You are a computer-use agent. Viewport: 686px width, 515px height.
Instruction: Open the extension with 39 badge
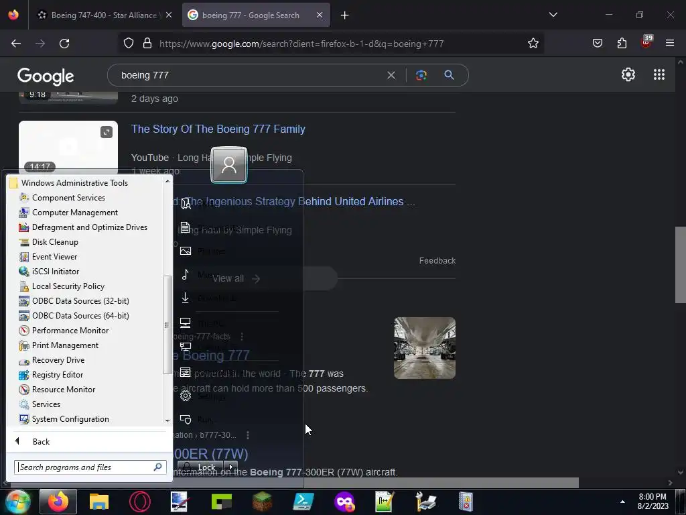coord(646,42)
